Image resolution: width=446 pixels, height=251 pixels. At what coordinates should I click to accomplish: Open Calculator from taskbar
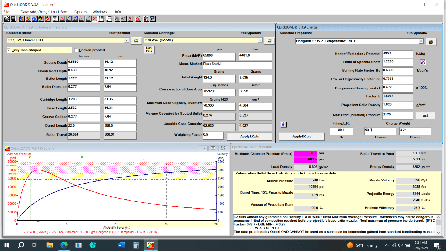click(136, 245)
